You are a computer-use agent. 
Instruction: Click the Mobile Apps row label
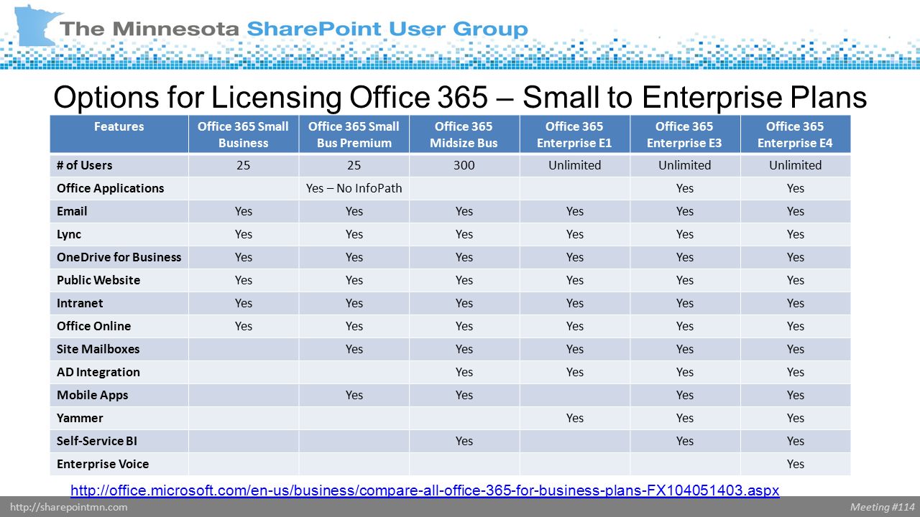(93, 395)
